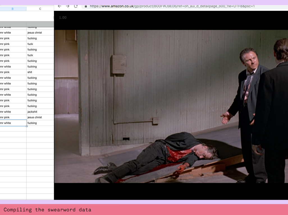Reload the Amazon page
288x215 pixels.
tap(76, 6)
